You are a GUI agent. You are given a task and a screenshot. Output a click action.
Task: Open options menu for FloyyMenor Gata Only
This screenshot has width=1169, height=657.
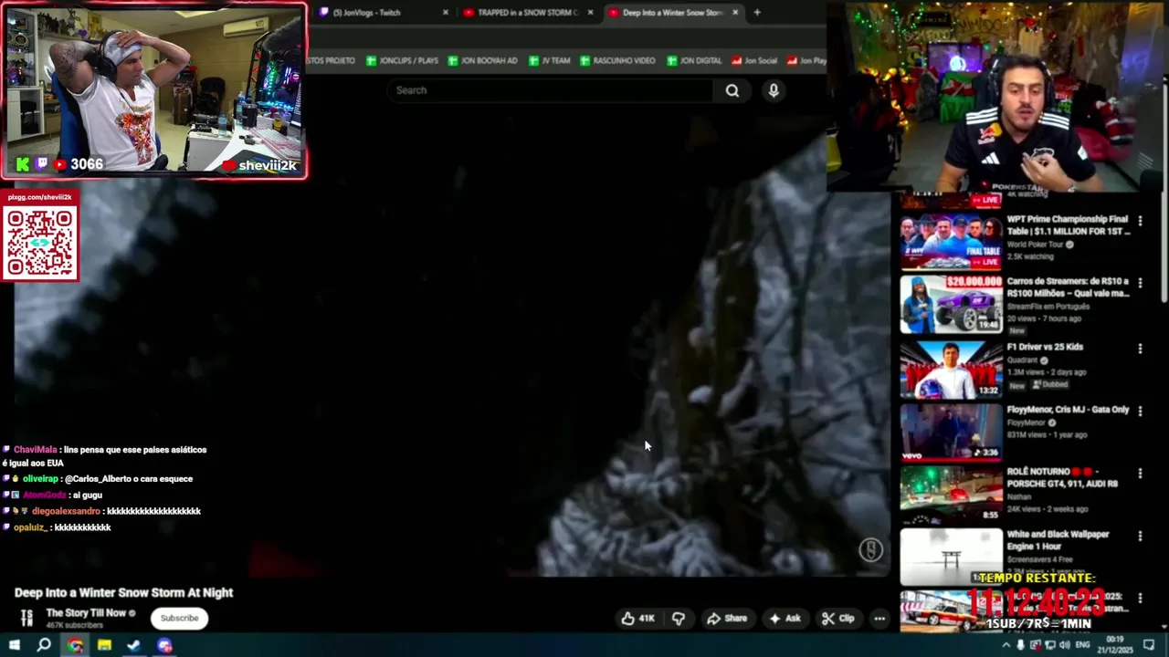[x=1140, y=412]
